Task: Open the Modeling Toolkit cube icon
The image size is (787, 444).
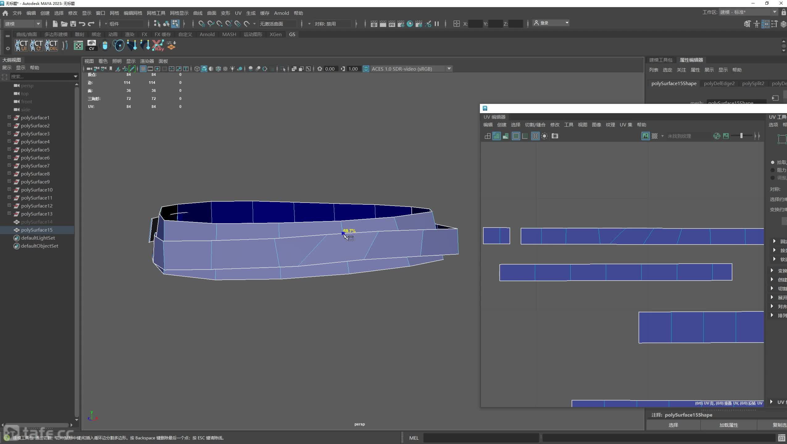Action: coord(747,24)
